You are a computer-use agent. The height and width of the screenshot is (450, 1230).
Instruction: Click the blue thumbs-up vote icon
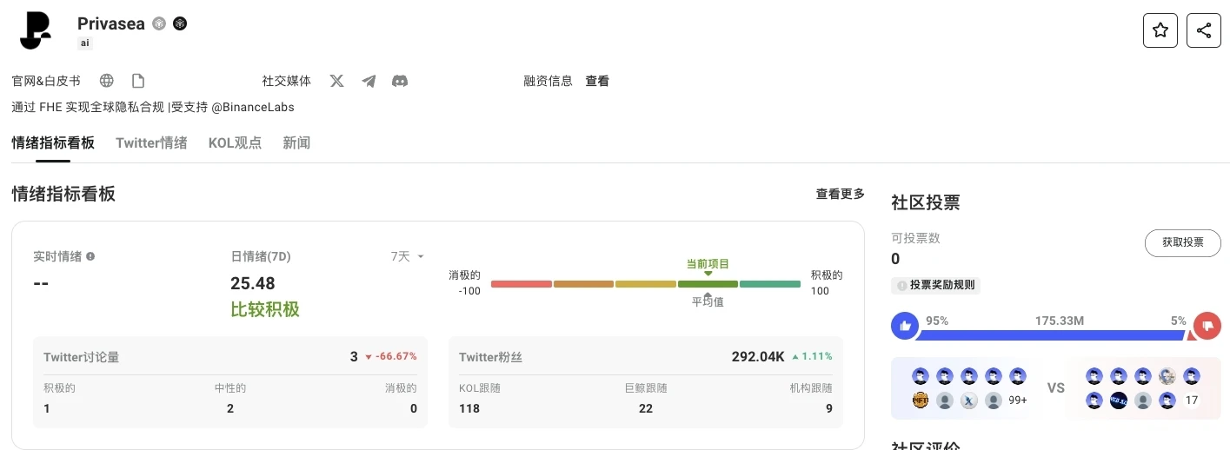coord(905,327)
